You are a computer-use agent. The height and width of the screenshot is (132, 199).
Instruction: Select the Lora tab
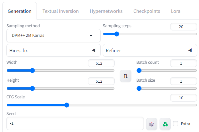tap(176, 11)
